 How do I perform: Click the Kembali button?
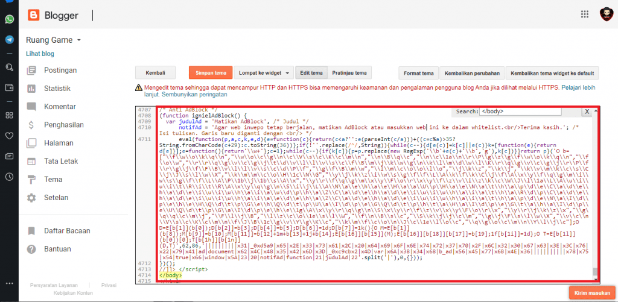(155, 73)
